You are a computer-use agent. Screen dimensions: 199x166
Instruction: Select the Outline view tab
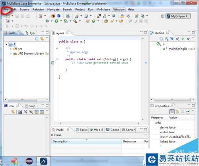click(x=159, y=33)
